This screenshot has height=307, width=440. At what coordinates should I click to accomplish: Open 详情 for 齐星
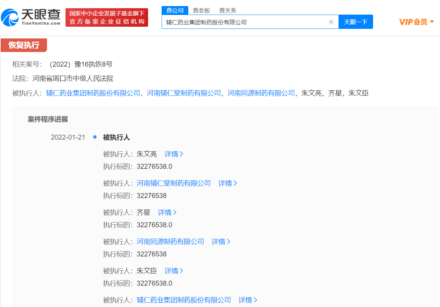tap(167, 213)
